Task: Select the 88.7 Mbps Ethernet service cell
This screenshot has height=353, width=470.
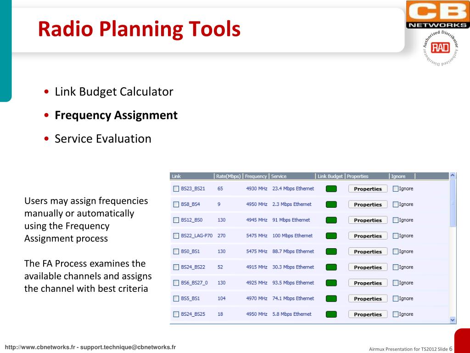Action: 293,251
